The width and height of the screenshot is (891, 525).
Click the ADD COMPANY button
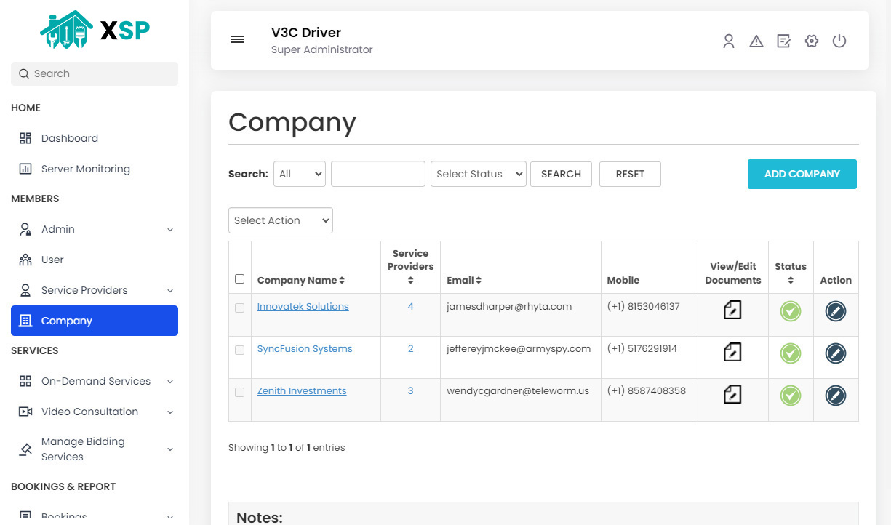coord(802,174)
